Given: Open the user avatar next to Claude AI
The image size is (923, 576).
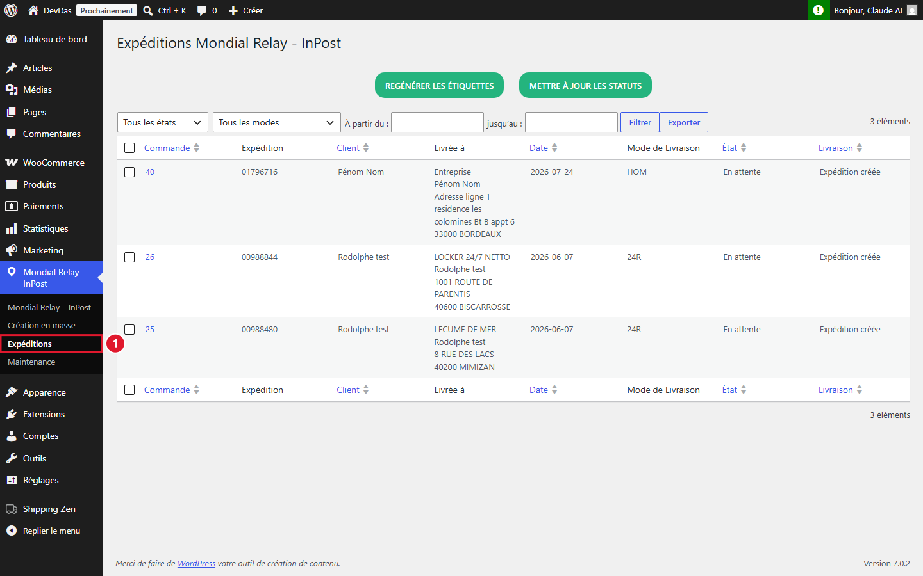Looking at the screenshot, I should pyautogui.click(x=911, y=10).
